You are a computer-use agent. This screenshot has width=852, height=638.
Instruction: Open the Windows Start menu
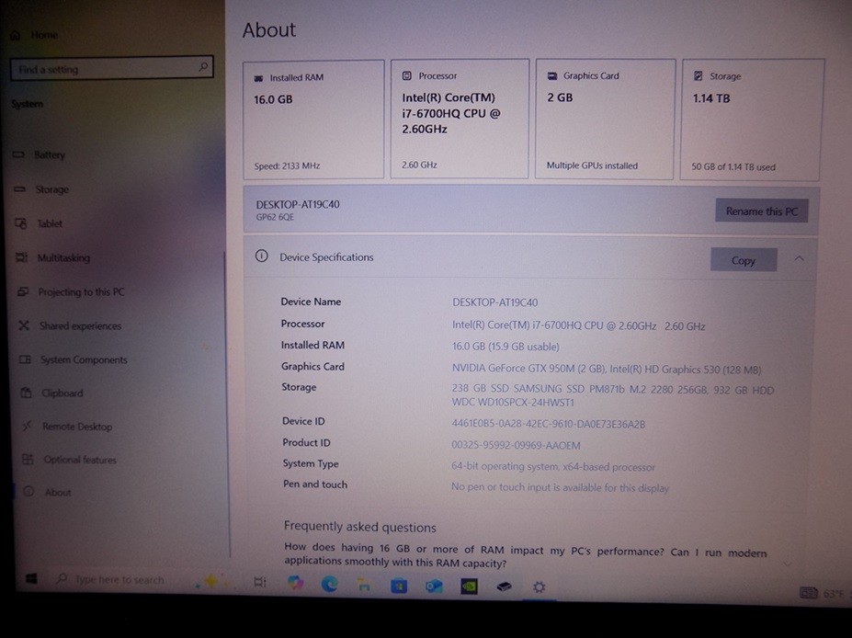31,579
